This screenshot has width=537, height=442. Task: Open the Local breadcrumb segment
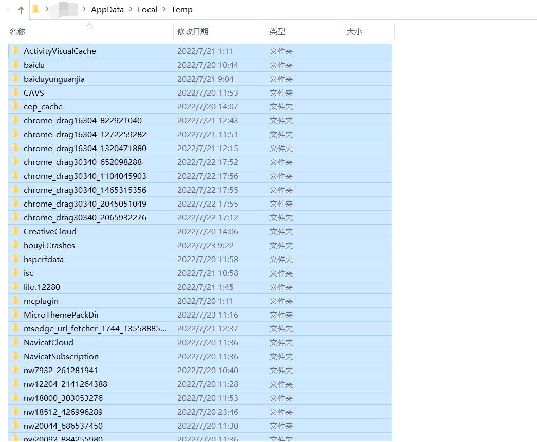coord(147,10)
